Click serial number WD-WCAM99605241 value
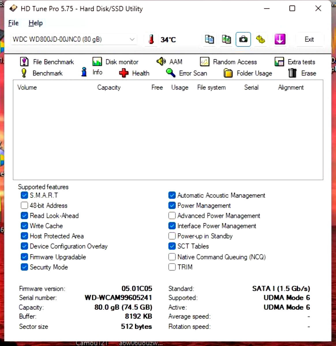Screen dimensions: 336x346 point(118,298)
